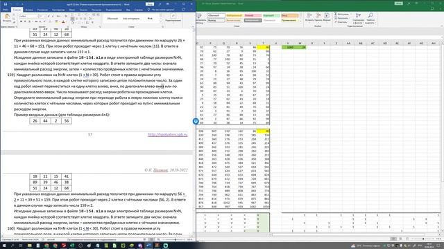Expand the Excel cell styles gallery
The image size is (444, 249).
pos(300,21)
